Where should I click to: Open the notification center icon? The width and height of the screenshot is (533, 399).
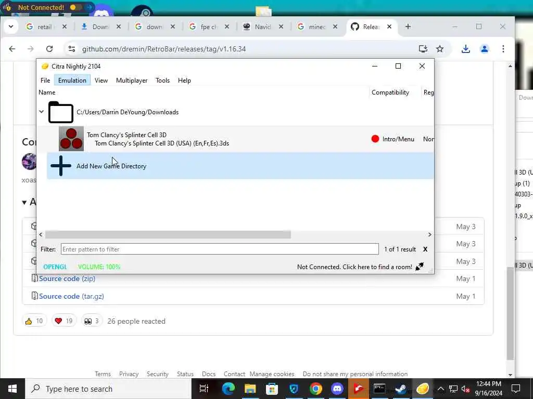point(516,389)
